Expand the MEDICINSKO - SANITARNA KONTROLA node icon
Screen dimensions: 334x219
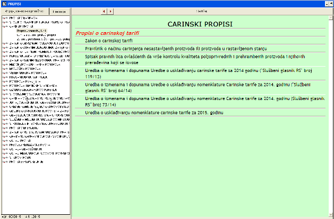[x=5, y=65]
